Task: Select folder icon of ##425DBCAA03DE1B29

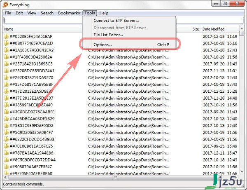Action: coord(6,119)
